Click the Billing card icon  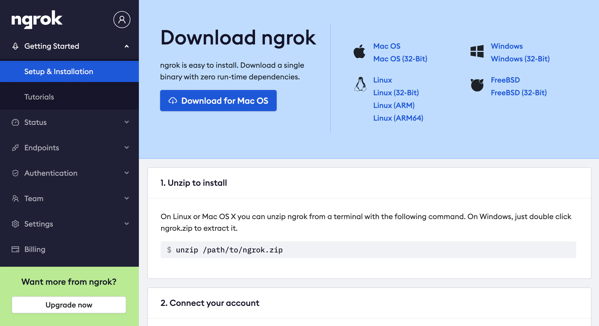click(x=15, y=249)
